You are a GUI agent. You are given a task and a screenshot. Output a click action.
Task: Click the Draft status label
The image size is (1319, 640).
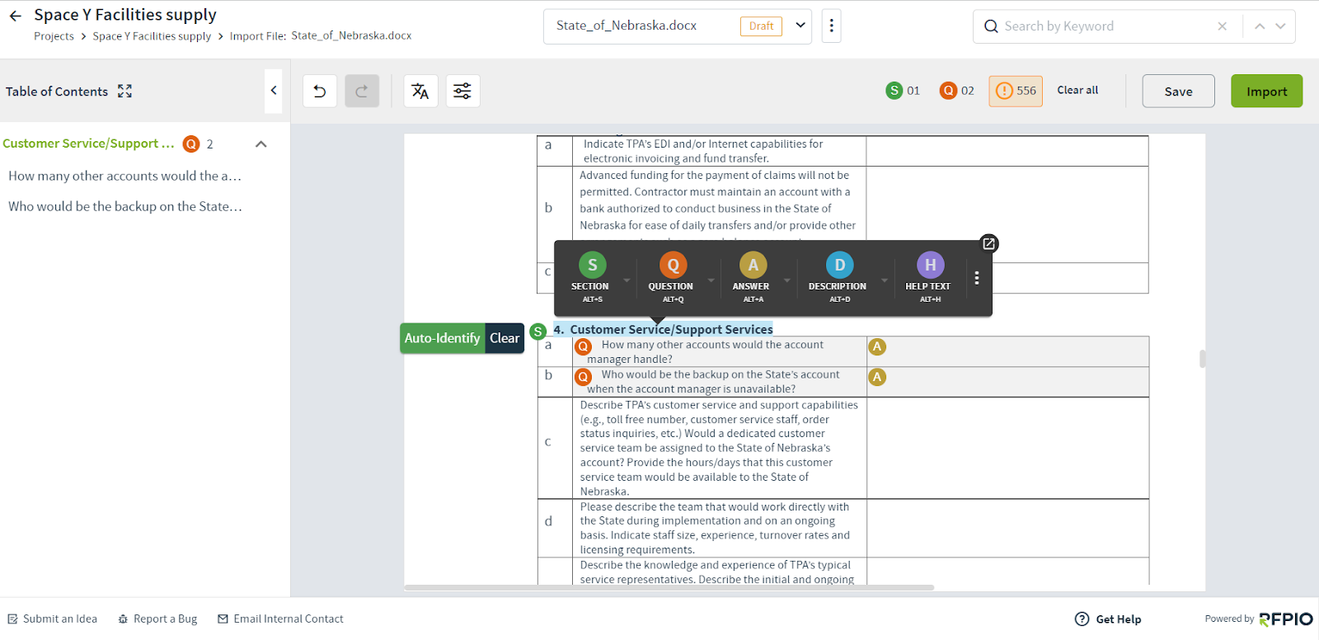(761, 26)
